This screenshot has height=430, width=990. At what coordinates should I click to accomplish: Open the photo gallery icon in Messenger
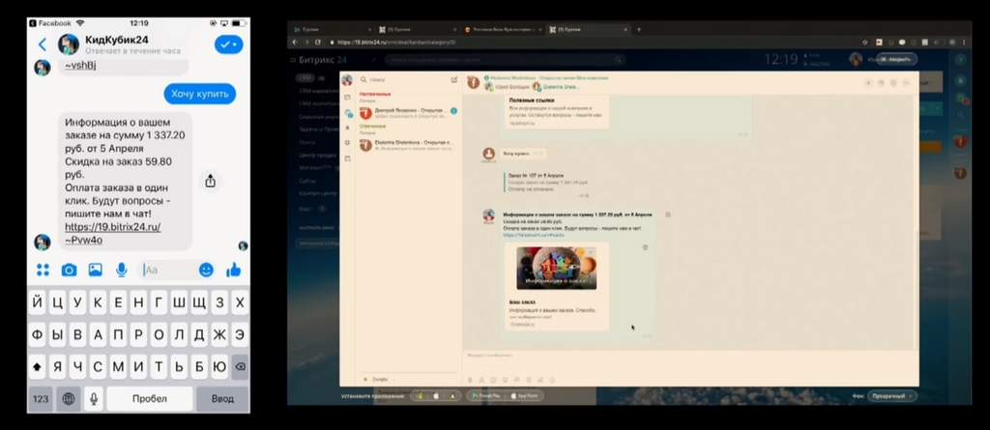(96, 271)
